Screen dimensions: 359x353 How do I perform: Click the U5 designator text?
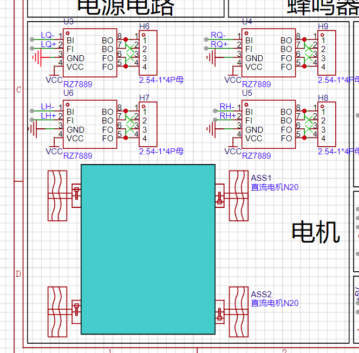pos(247,93)
